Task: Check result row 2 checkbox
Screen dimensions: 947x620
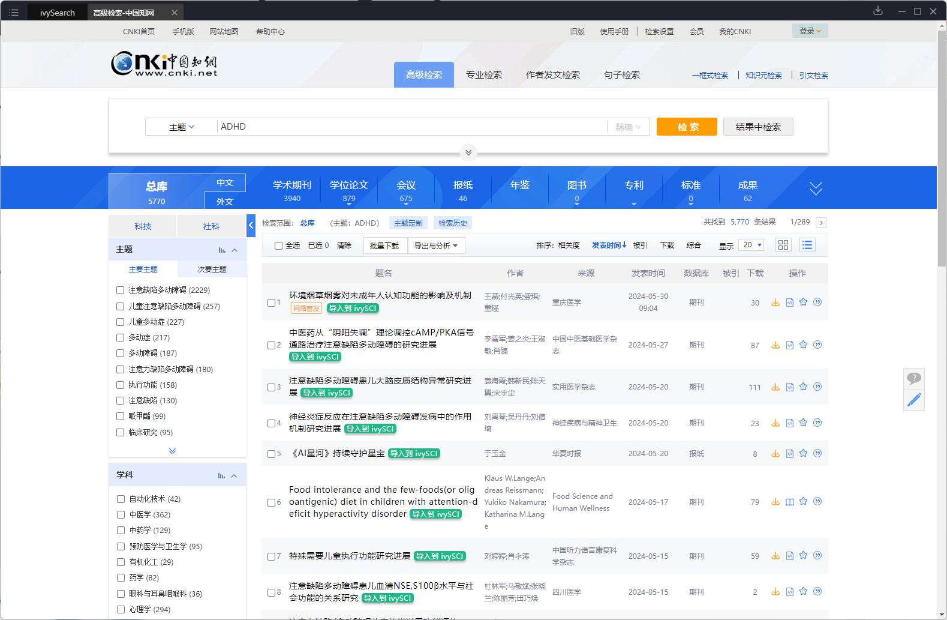Action: [x=271, y=345]
